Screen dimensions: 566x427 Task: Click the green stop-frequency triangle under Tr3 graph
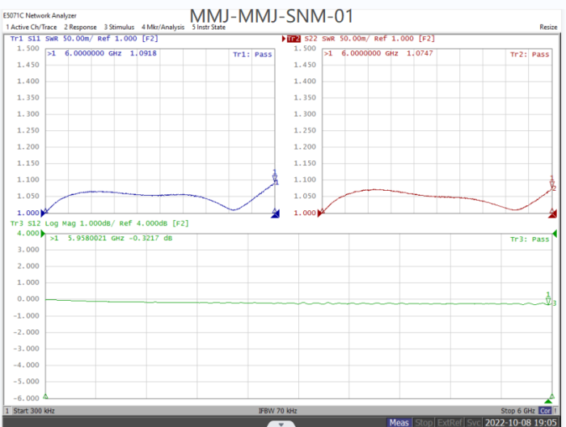(549, 401)
